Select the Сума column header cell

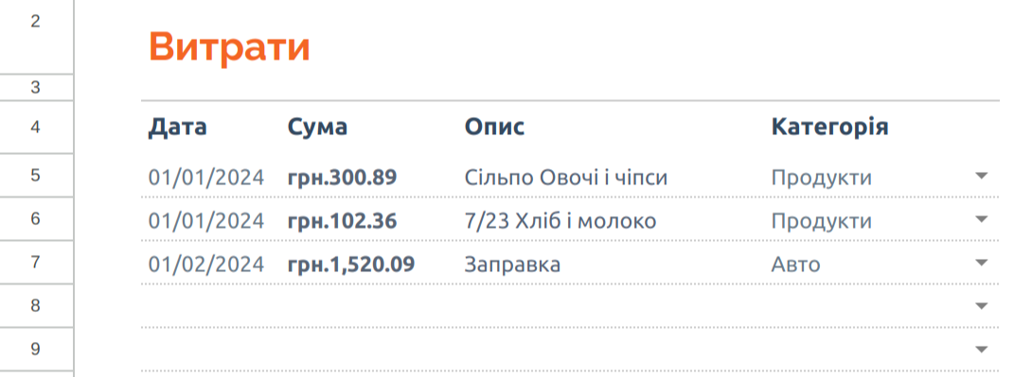317,128
